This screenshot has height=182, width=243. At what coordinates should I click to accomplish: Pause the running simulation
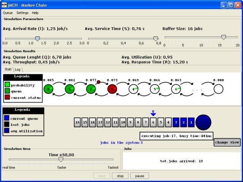(139, 176)
